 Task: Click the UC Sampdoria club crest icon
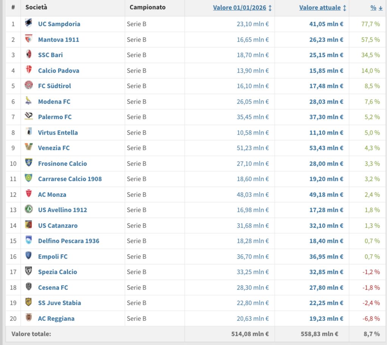(29, 24)
